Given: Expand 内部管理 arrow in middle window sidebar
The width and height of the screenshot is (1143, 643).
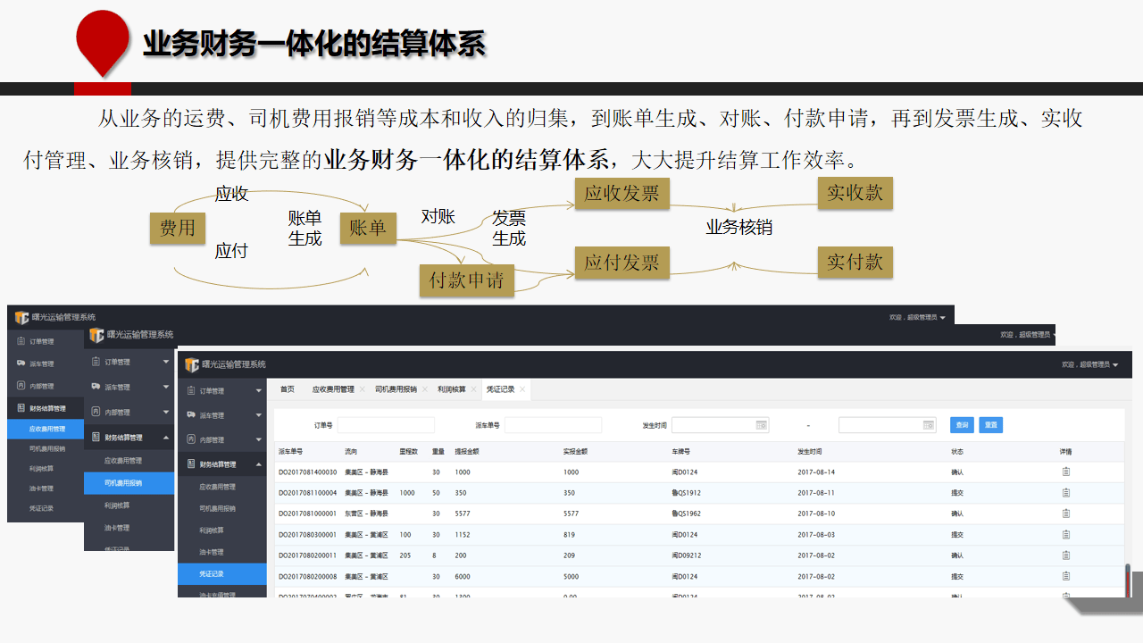Looking at the screenshot, I should point(166,412).
